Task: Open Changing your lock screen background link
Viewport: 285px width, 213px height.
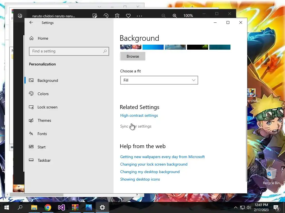Action: point(154,164)
